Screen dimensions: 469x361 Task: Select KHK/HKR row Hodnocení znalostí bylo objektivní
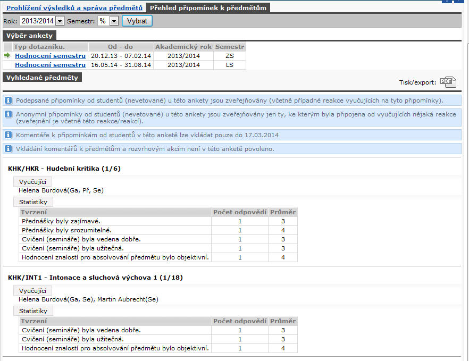coord(158,257)
